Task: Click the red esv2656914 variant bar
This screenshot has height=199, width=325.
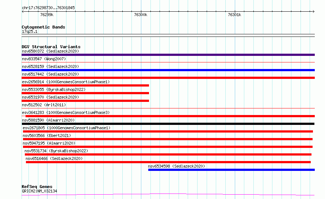Action: tap(85, 85)
